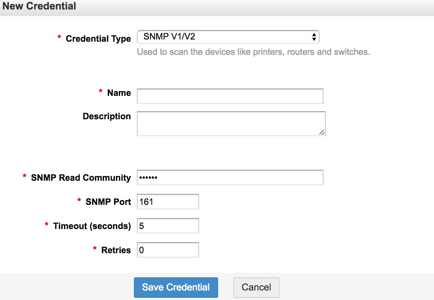The image size is (434, 300).
Task: Click the Credential Type label
Action: 98,39
